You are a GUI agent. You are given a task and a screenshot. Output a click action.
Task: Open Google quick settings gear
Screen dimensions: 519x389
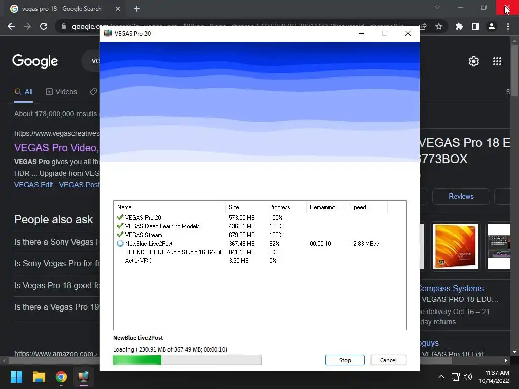pyautogui.click(x=474, y=61)
